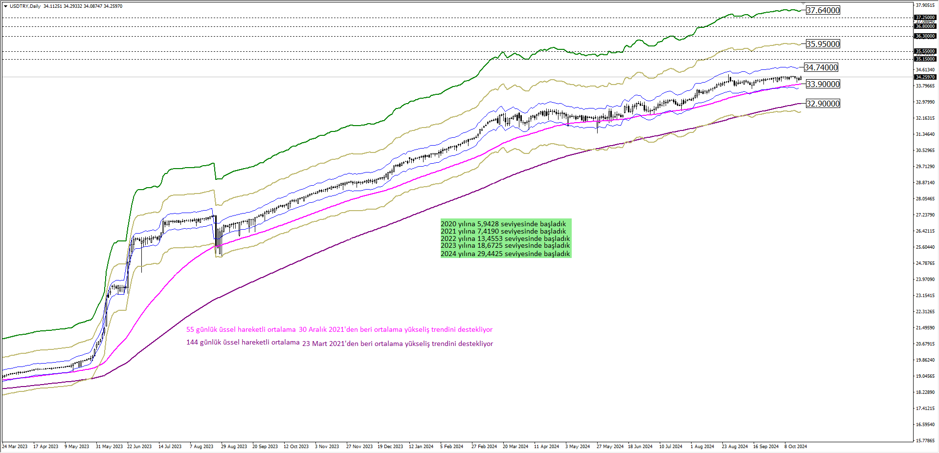This screenshot has width=939, height=453.
Task: Select the 33.90000 price label box
Action: 823,84
